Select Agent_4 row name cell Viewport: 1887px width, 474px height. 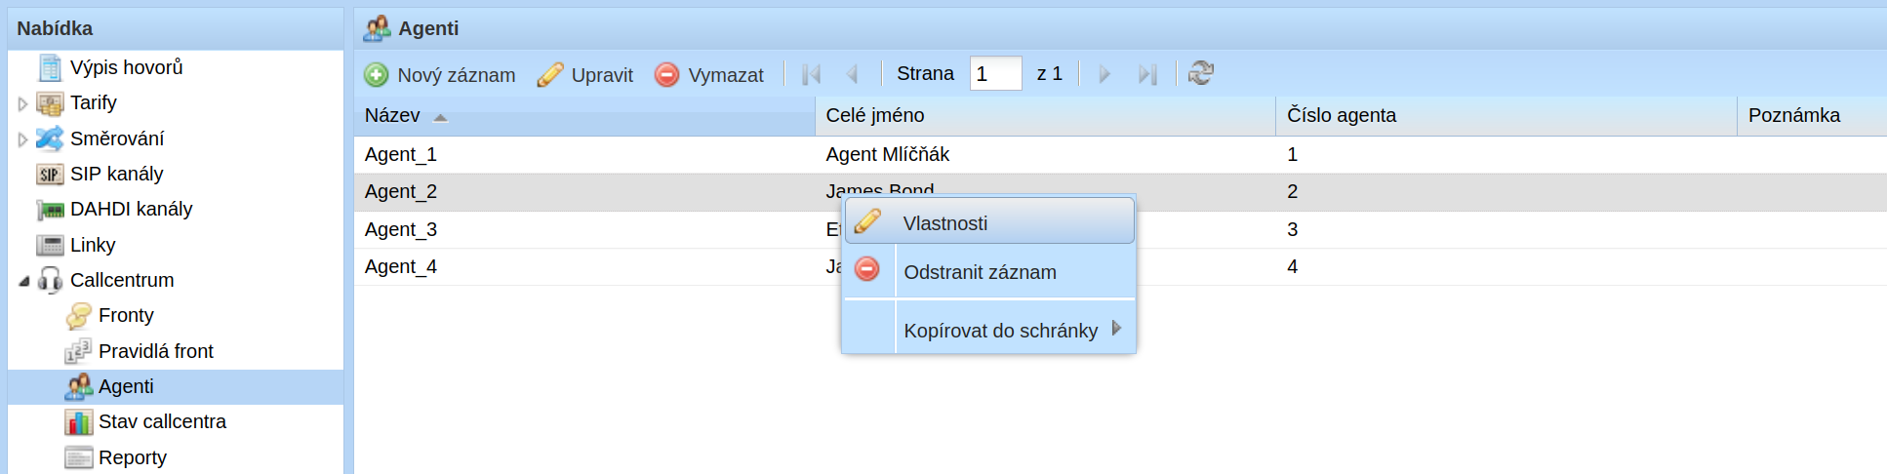(584, 266)
